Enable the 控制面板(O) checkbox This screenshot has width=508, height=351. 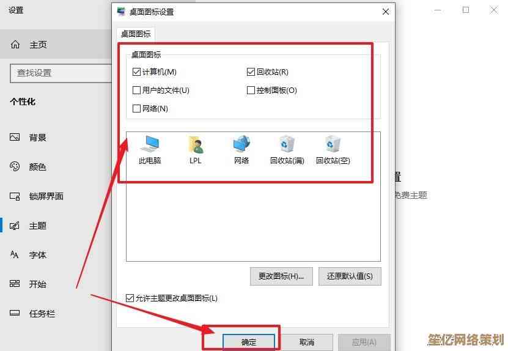point(251,90)
